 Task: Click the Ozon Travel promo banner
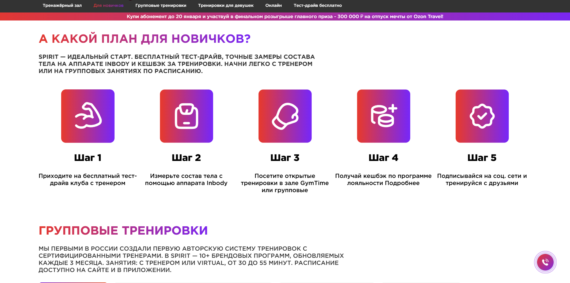coord(285,17)
